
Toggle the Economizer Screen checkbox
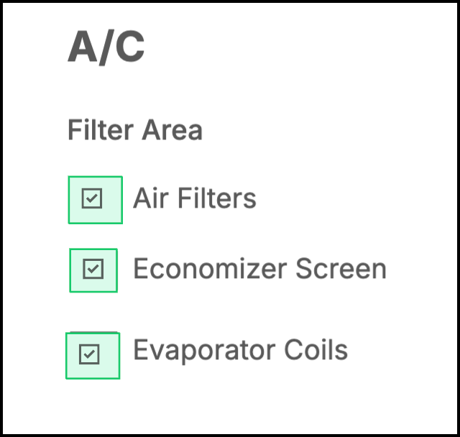(x=93, y=269)
